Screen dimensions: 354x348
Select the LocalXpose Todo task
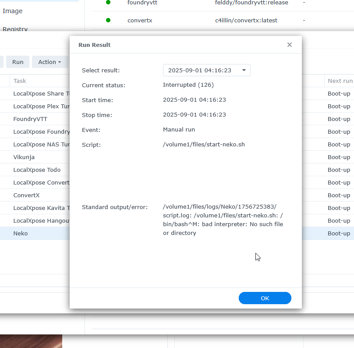point(37,170)
